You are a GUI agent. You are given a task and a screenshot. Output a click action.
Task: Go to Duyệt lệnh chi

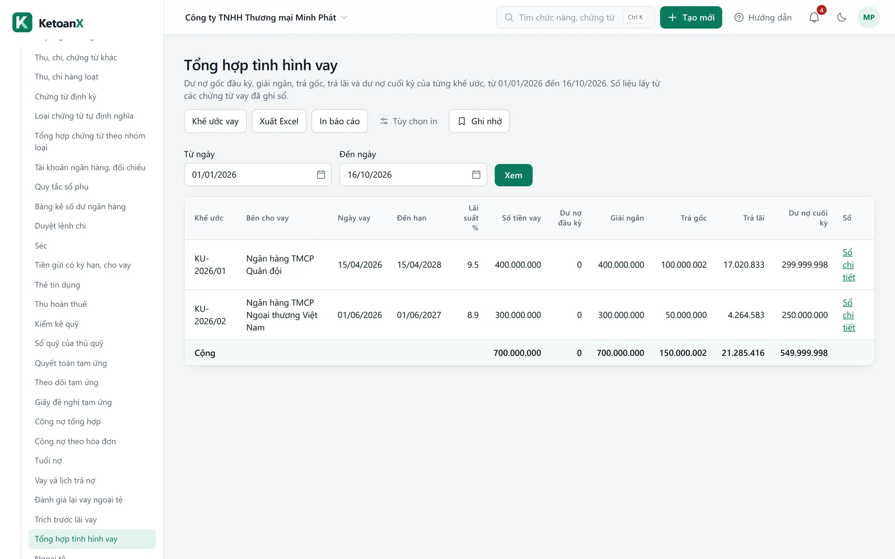pos(60,226)
